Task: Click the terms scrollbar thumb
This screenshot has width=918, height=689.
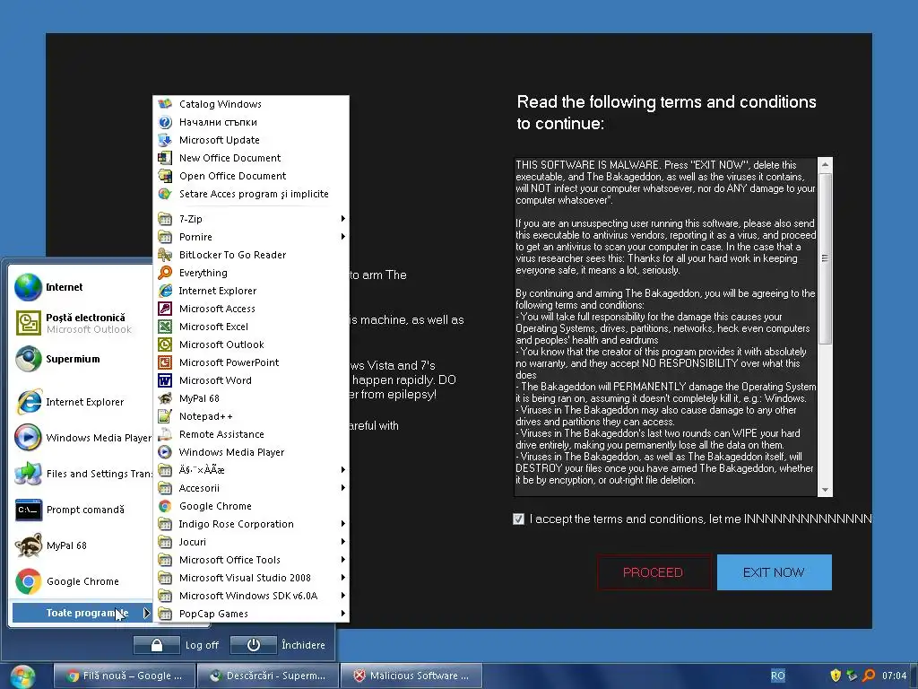Action: click(x=825, y=257)
